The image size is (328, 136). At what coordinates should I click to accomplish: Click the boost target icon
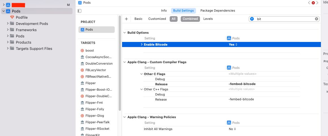coord(82,50)
